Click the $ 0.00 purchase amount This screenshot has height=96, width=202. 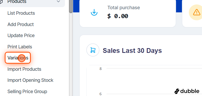pos(118,16)
